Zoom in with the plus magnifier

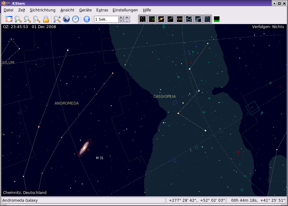(x=18, y=19)
